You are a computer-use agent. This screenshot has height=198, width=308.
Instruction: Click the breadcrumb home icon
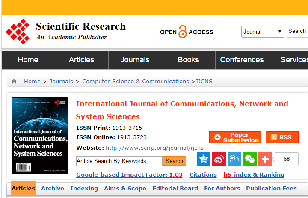14,81
